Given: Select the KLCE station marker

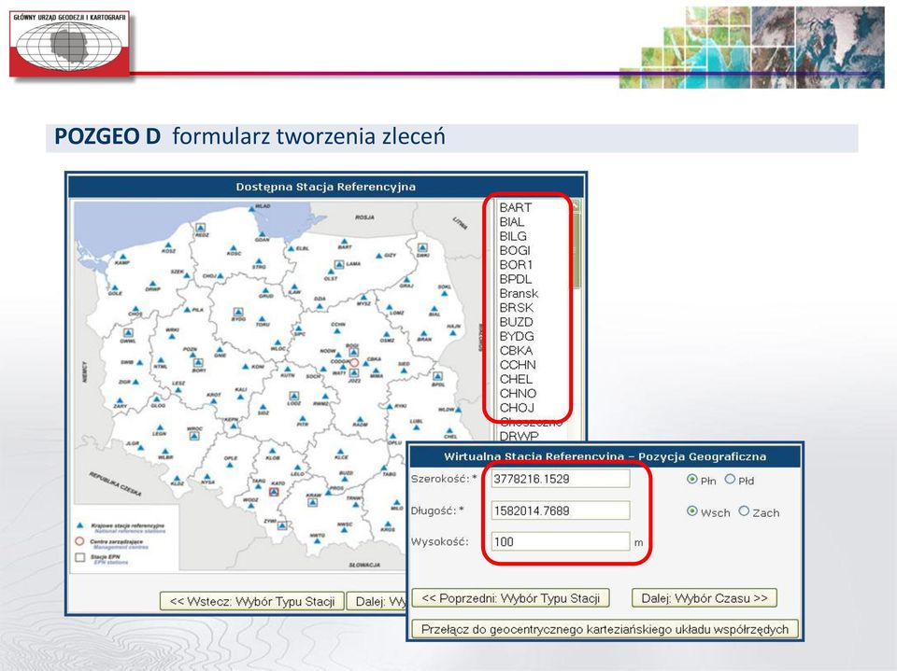Looking at the screenshot, I should tap(341, 451).
